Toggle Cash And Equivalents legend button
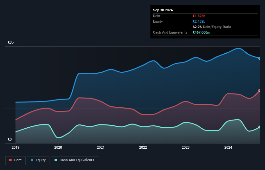This screenshot has width=265, height=170. pos(74,160)
